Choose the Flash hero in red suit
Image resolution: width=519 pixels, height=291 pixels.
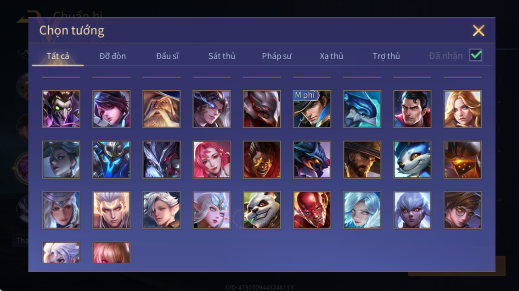click(312, 210)
